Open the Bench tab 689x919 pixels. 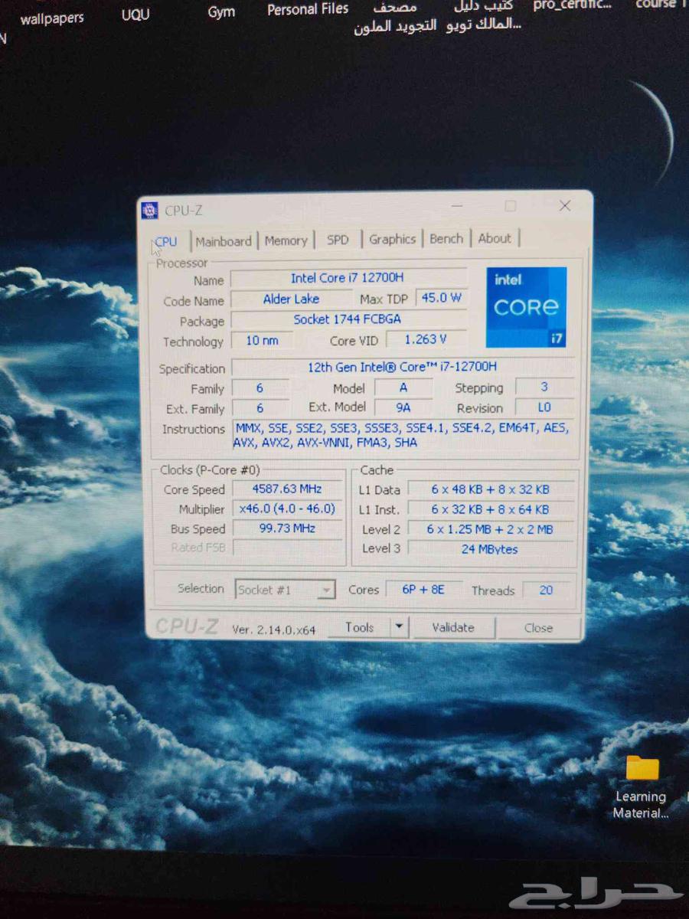click(x=446, y=238)
